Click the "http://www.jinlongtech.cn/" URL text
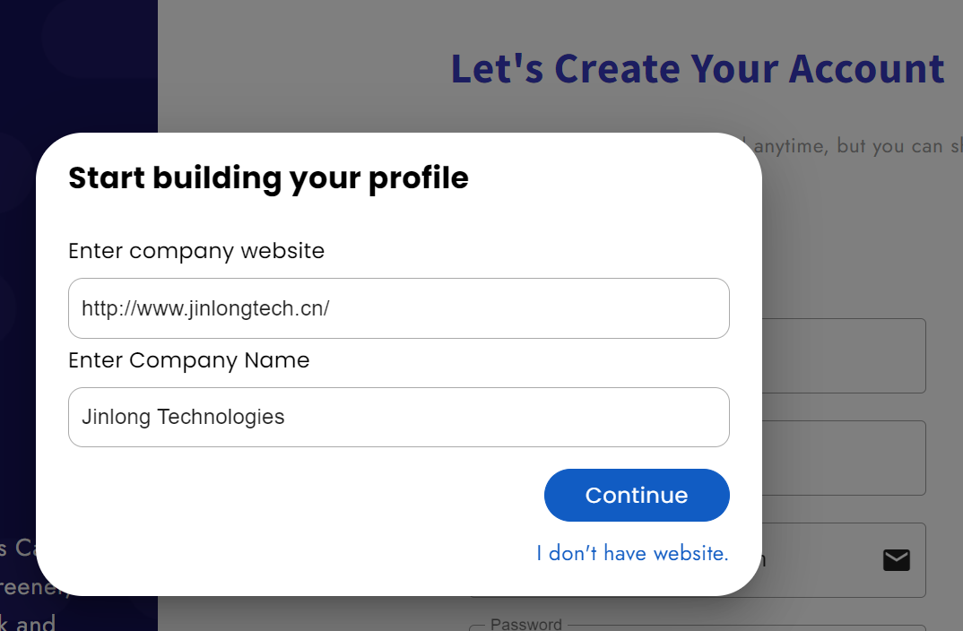This screenshot has height=631, width=963. 205,308
